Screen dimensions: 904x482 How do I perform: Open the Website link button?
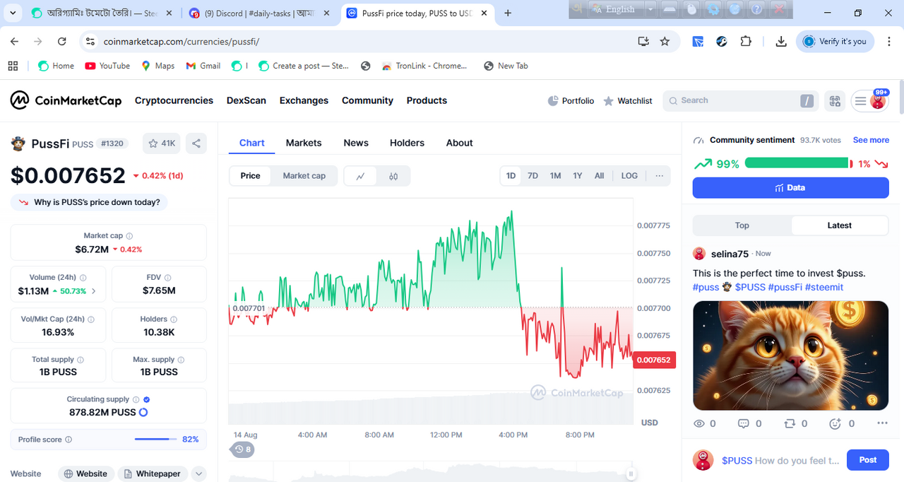pyautogui.click(x=86, y=474)
